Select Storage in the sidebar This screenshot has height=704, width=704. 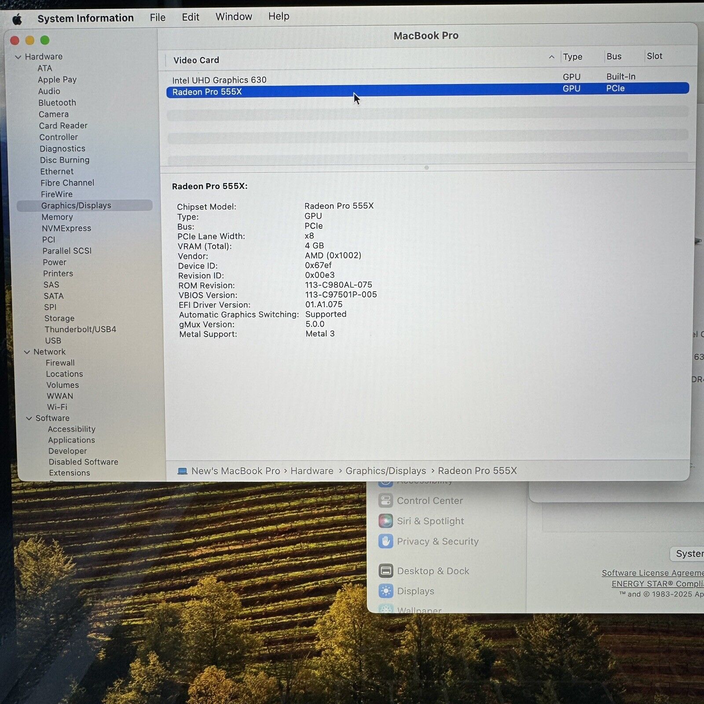(x=59, y=318)
